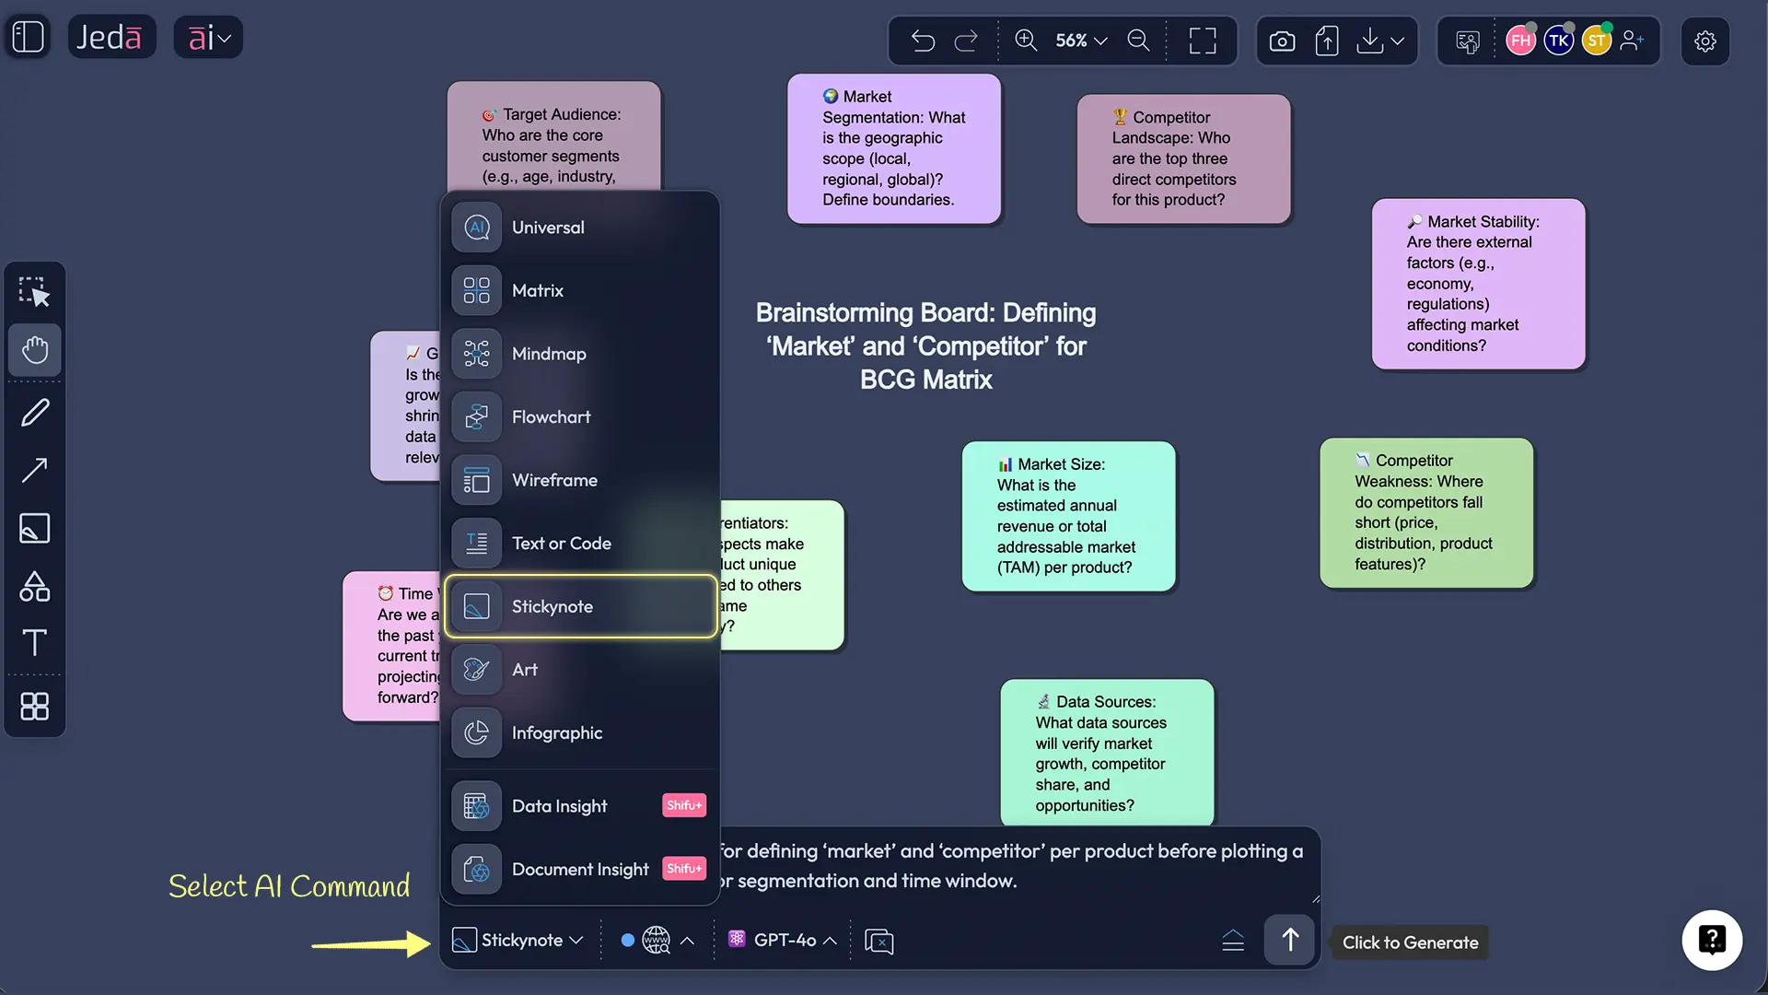This screenshot has height=995, width=1768.
Task: Click the Jeda logo button
Action: (x=110, y=38)
